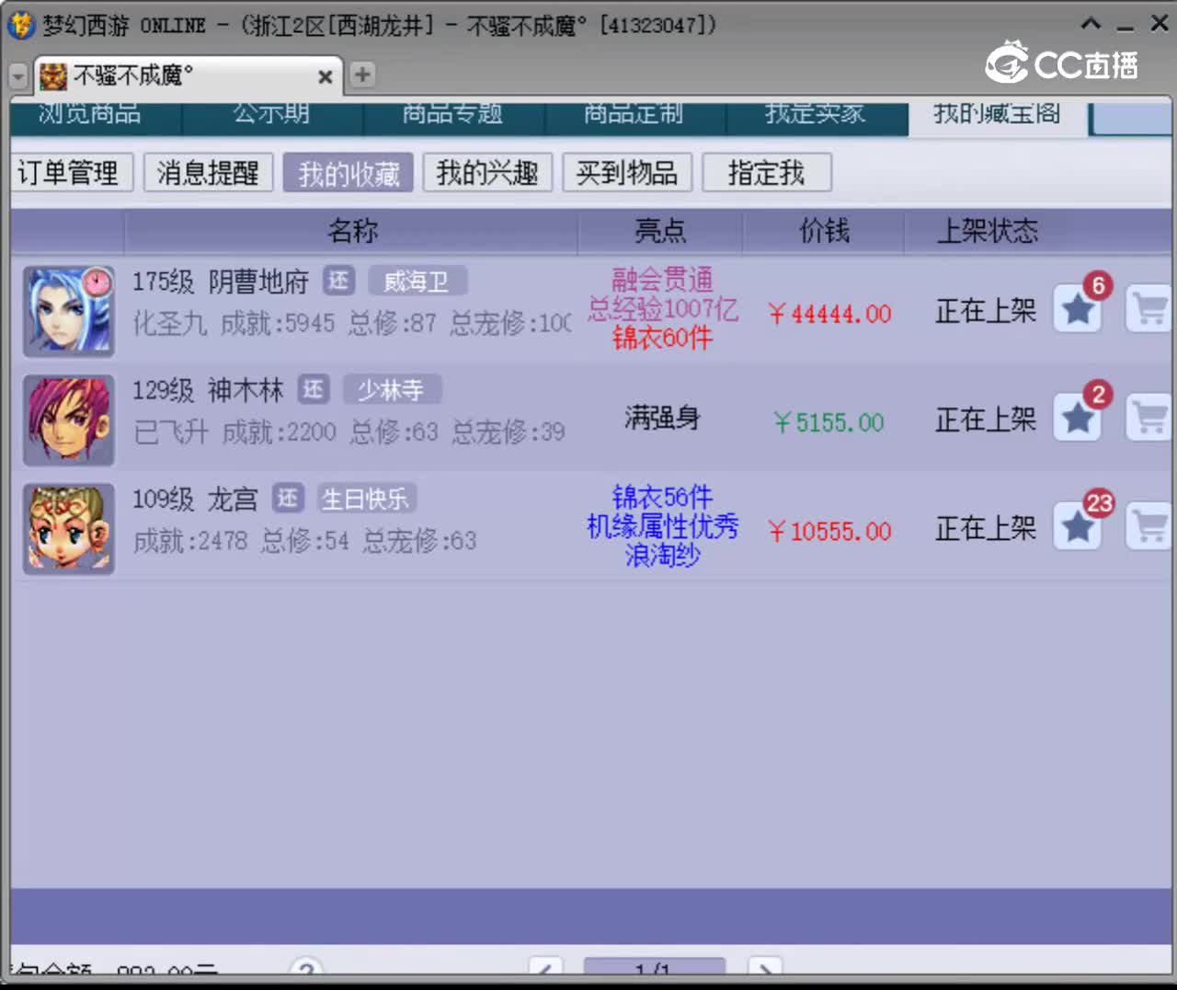Click price ￥10555.00
The image size is (1177, 990).
830,532
